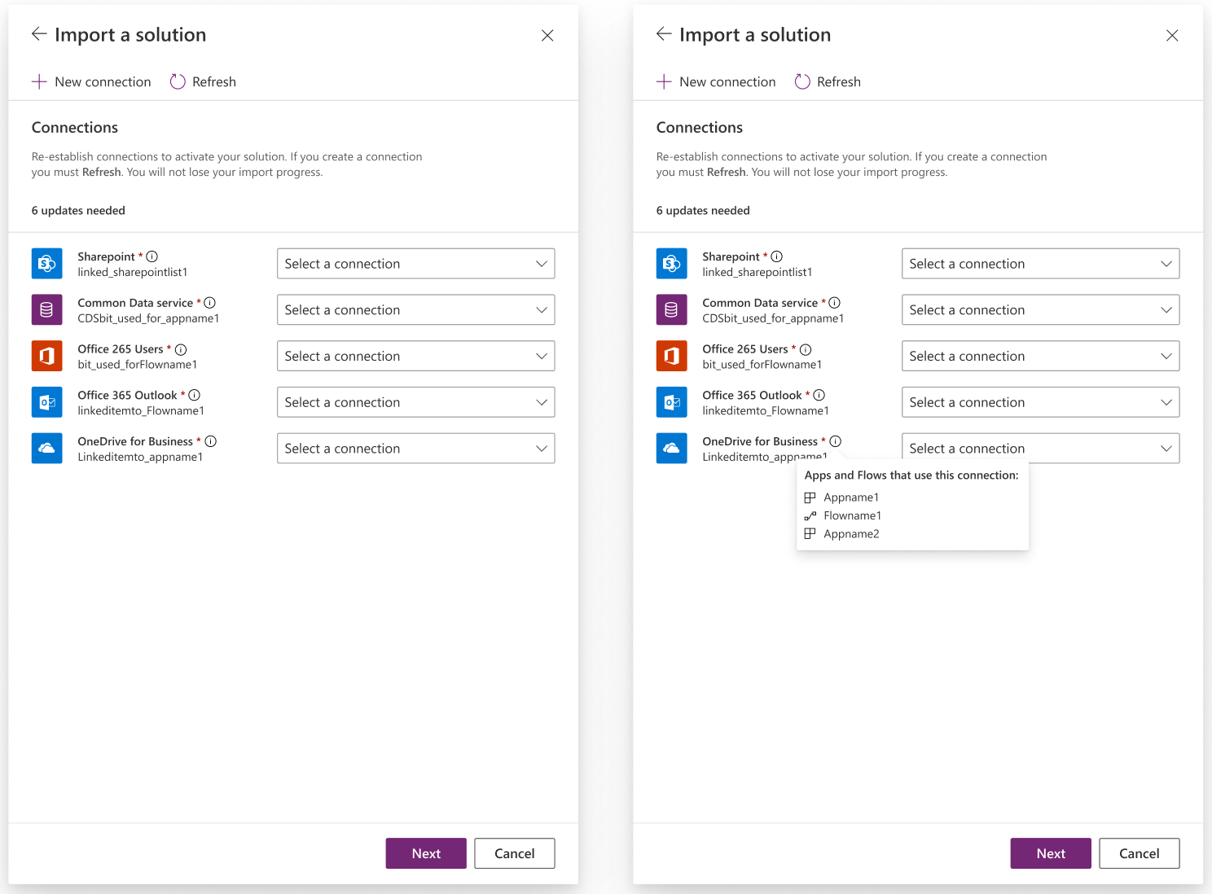Close the left Import a solution panel
The image size is (1212, 894).
click(x=547, y=35)
